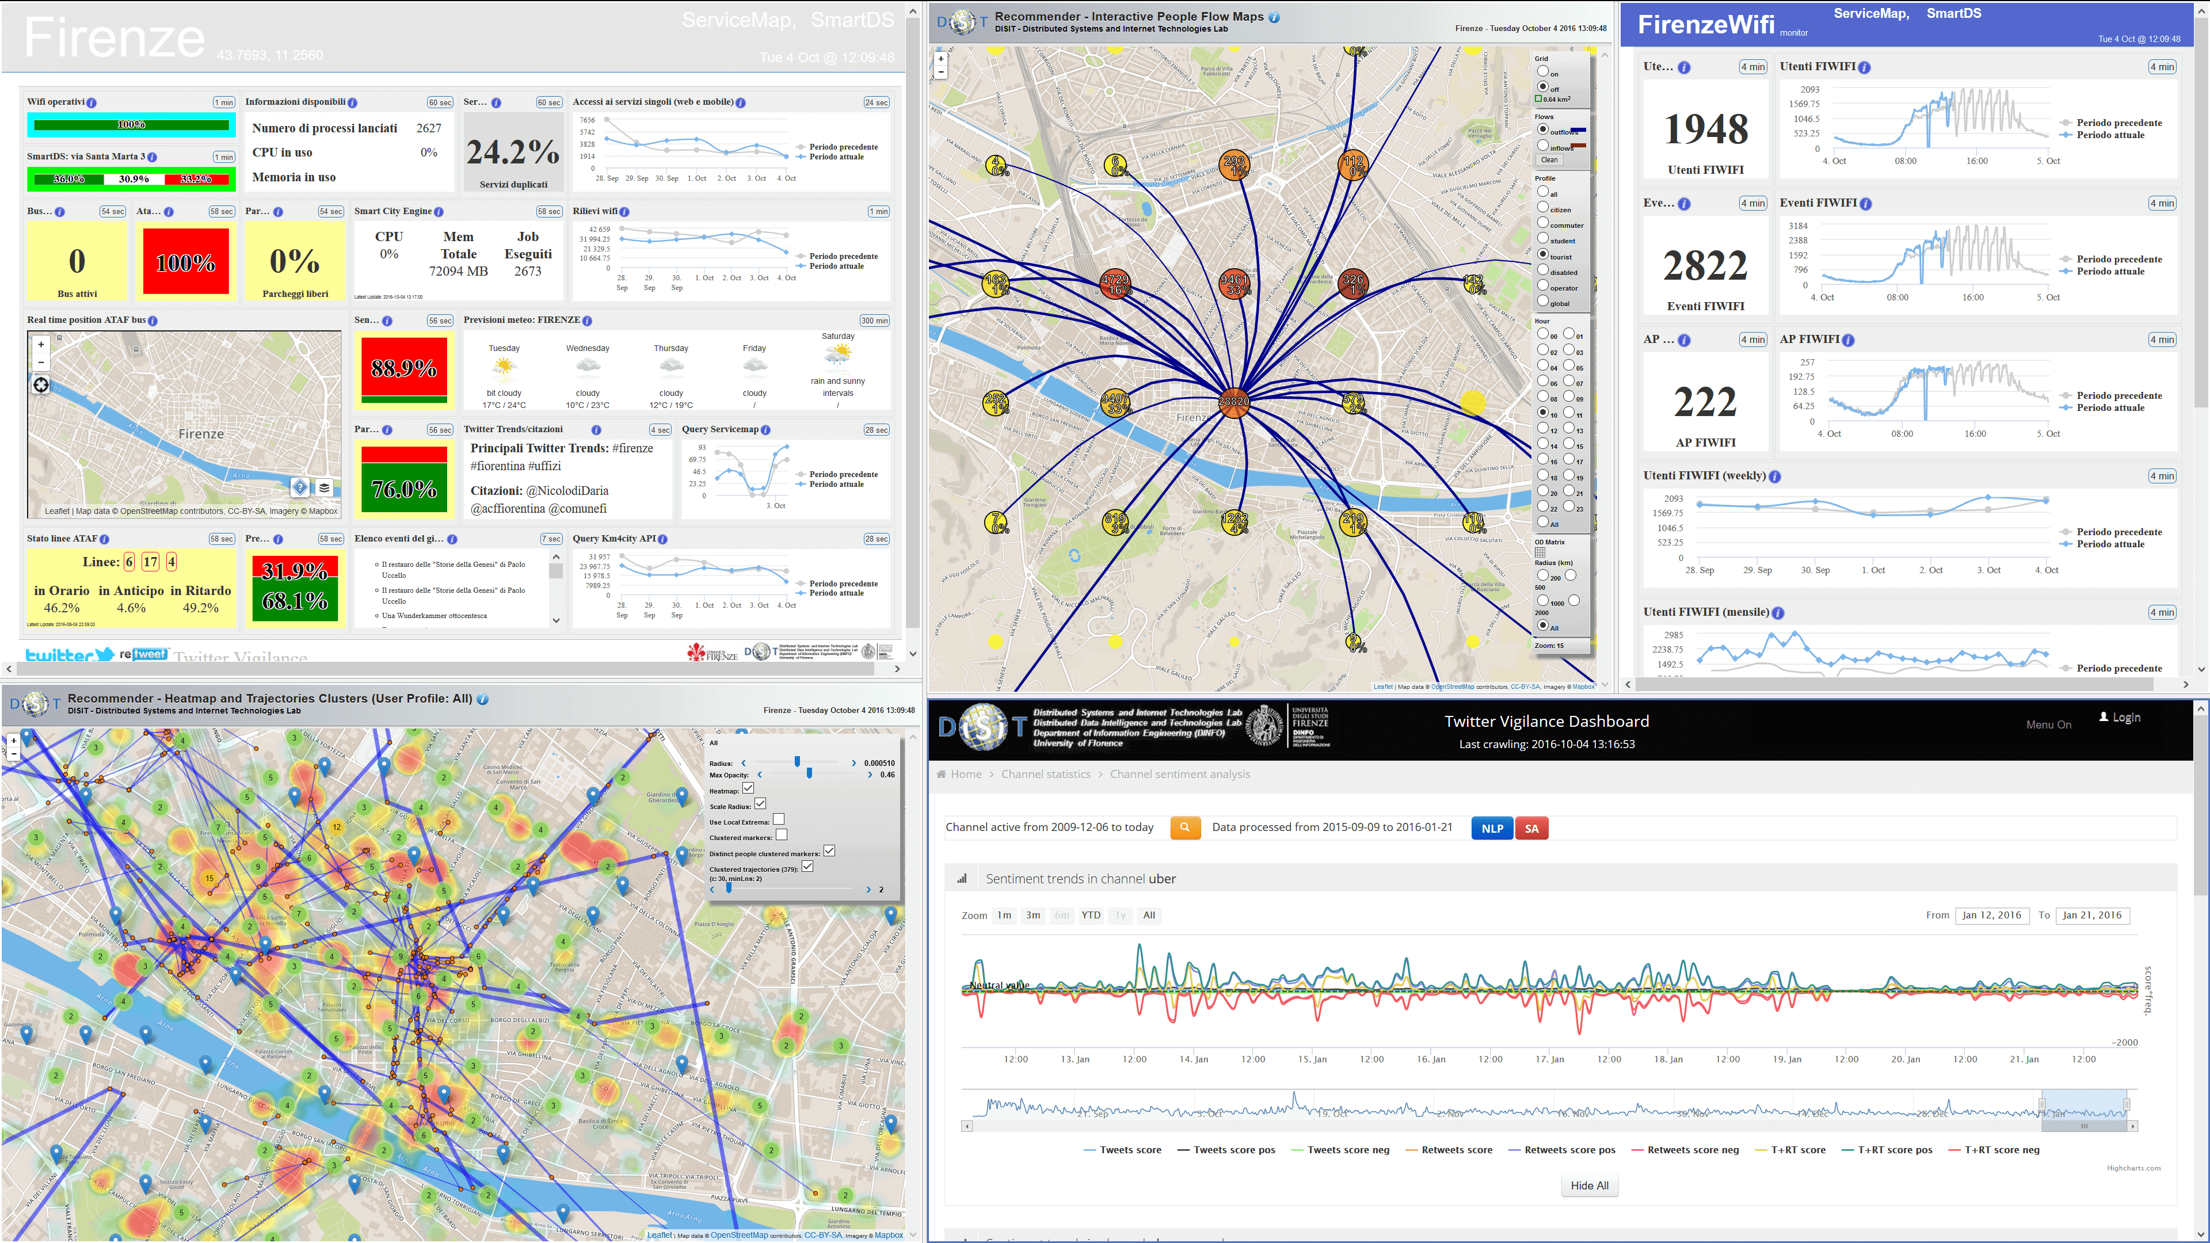Click Radius slider right arrow

tap(853, 762)
